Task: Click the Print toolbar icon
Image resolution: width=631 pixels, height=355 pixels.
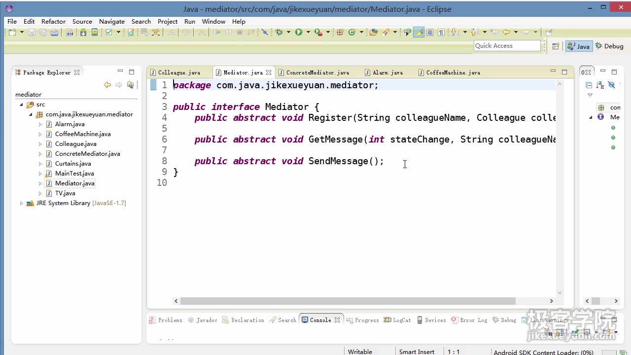Action: point(54,32)
